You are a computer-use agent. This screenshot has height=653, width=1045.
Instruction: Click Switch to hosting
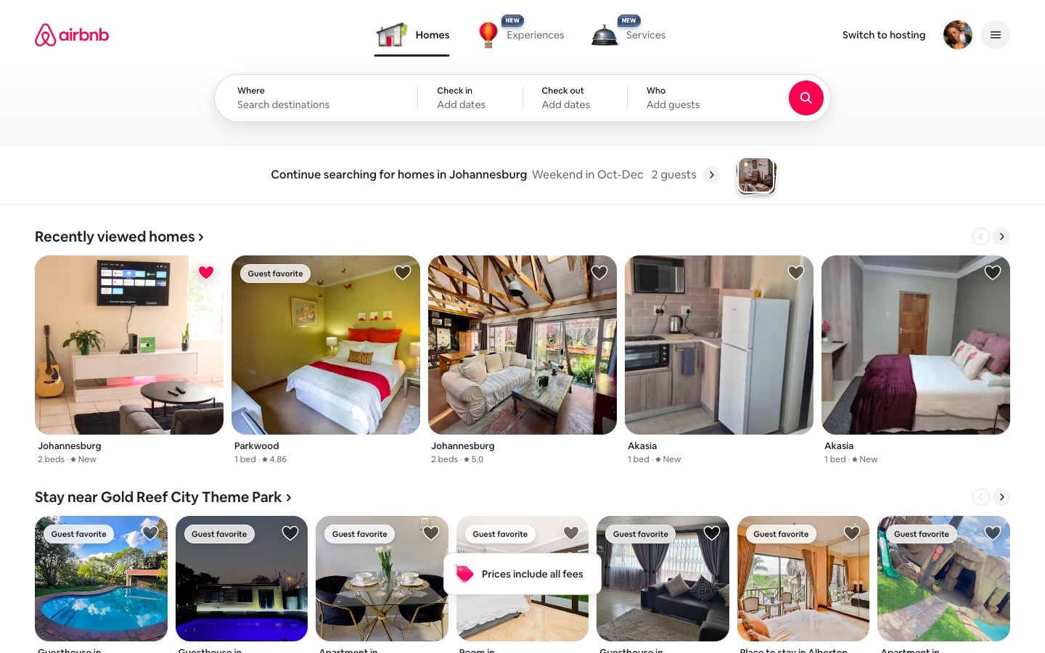(883, 35)
